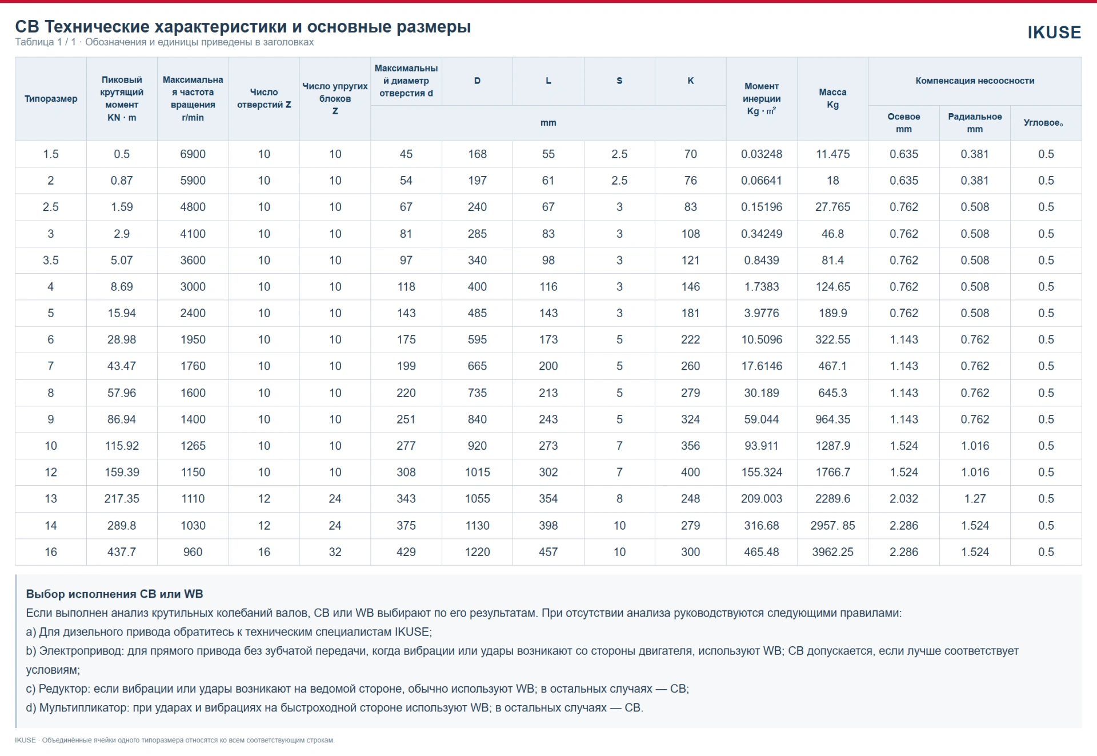Click the inertia value 465.48
1097x756 pixels.
coord(762,552)
